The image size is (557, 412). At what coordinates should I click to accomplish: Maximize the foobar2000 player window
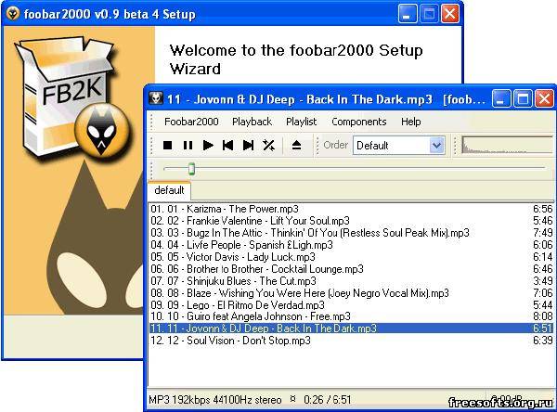pos(523,98)
